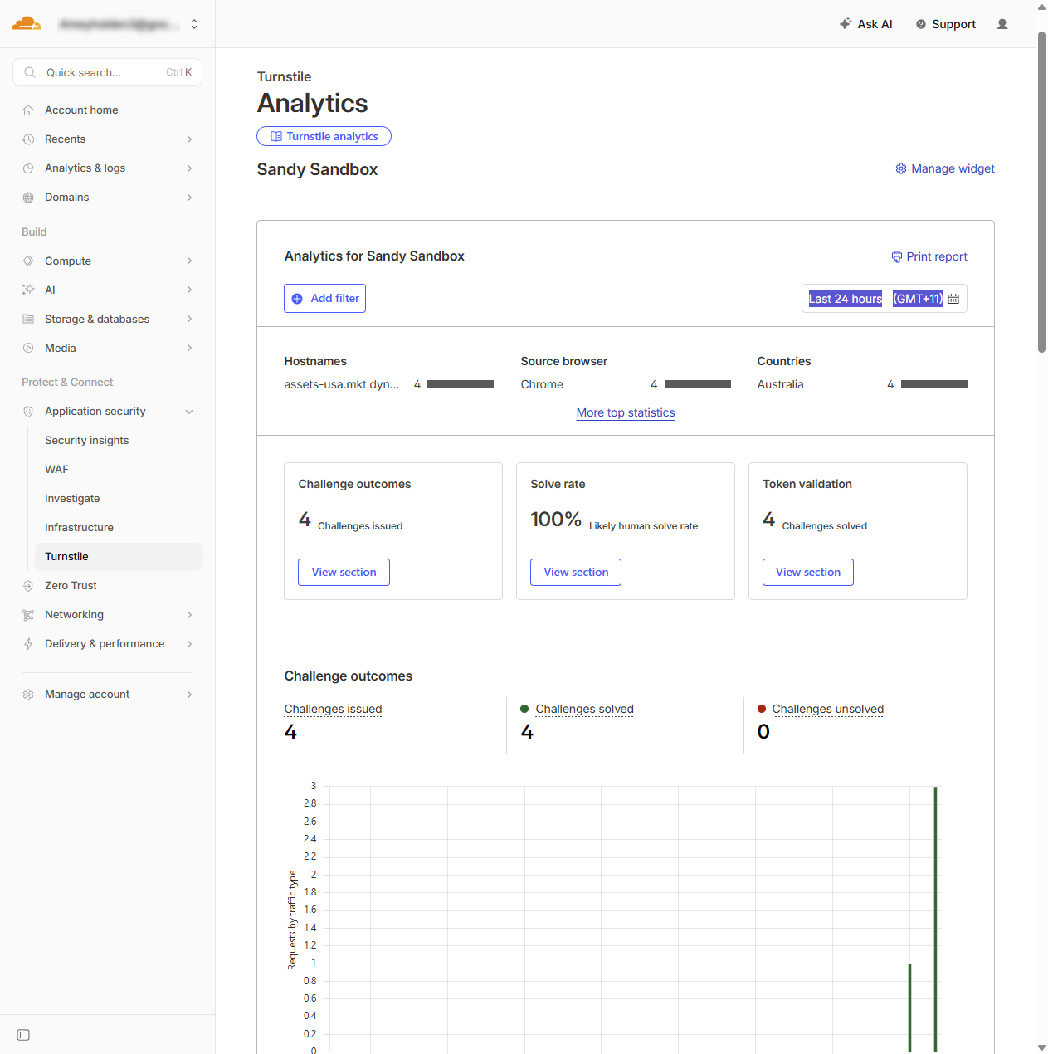Click the tallest green chart bar
This screenshot has width=1048, height=1054.
point(936,920)
